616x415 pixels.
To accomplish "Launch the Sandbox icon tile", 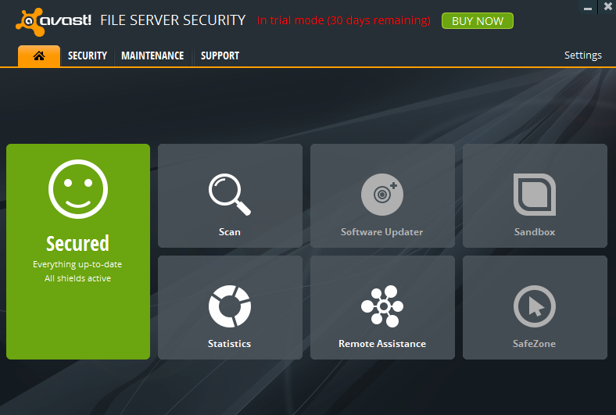I will tap(535, 195).
